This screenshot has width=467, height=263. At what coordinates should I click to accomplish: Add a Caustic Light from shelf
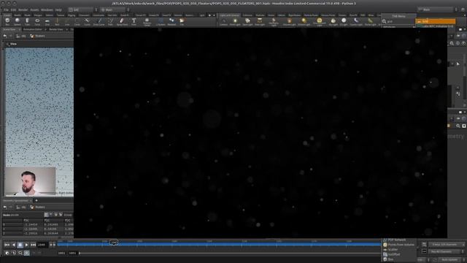356,21
